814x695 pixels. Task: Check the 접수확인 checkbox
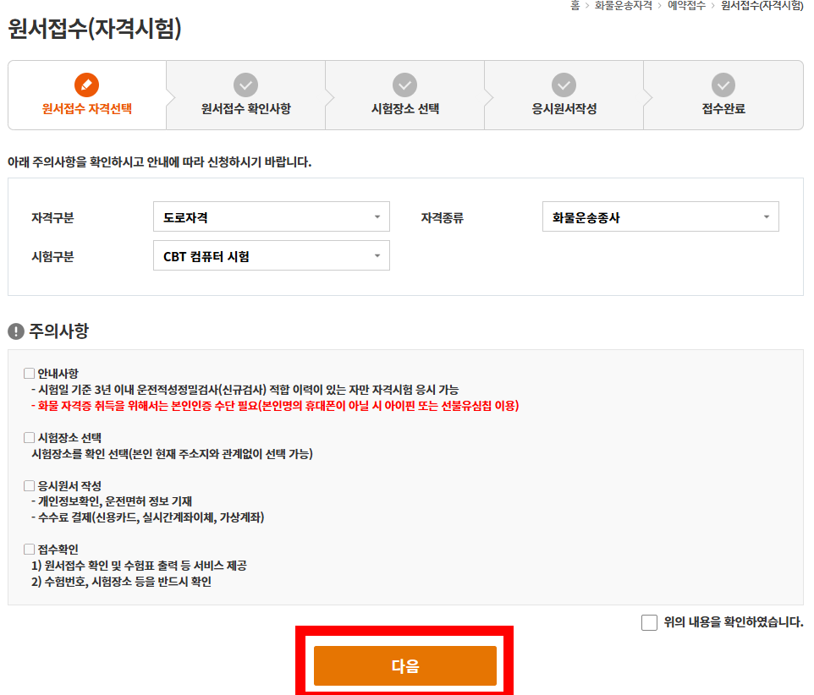pyautogui.click(x=29, y=550)
